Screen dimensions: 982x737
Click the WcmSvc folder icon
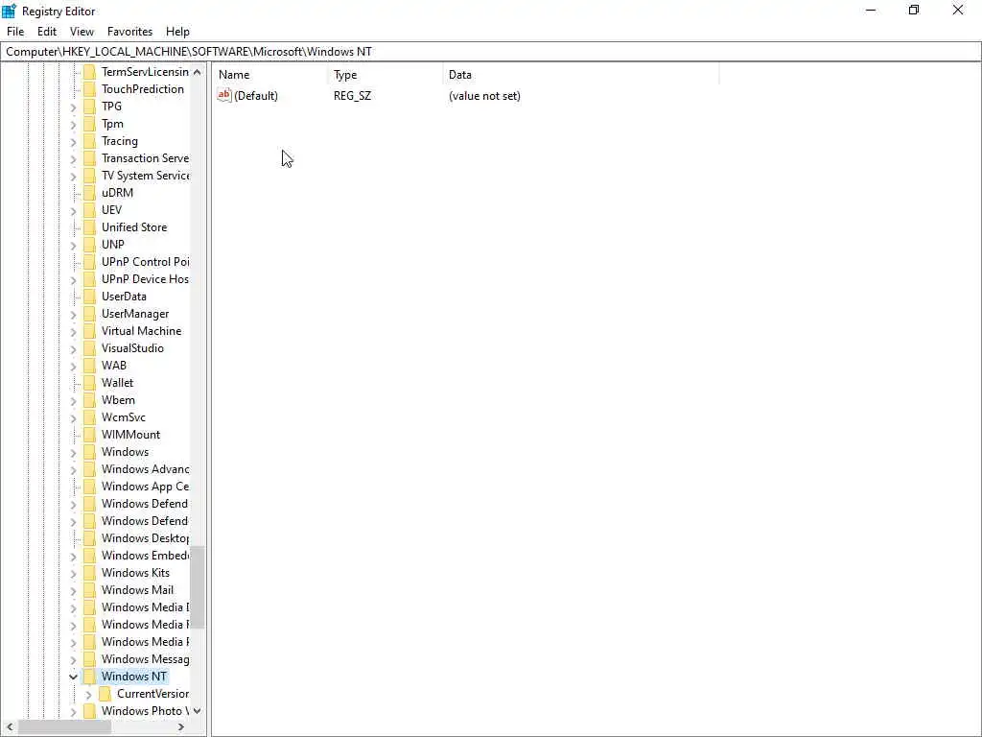(89, 417)
